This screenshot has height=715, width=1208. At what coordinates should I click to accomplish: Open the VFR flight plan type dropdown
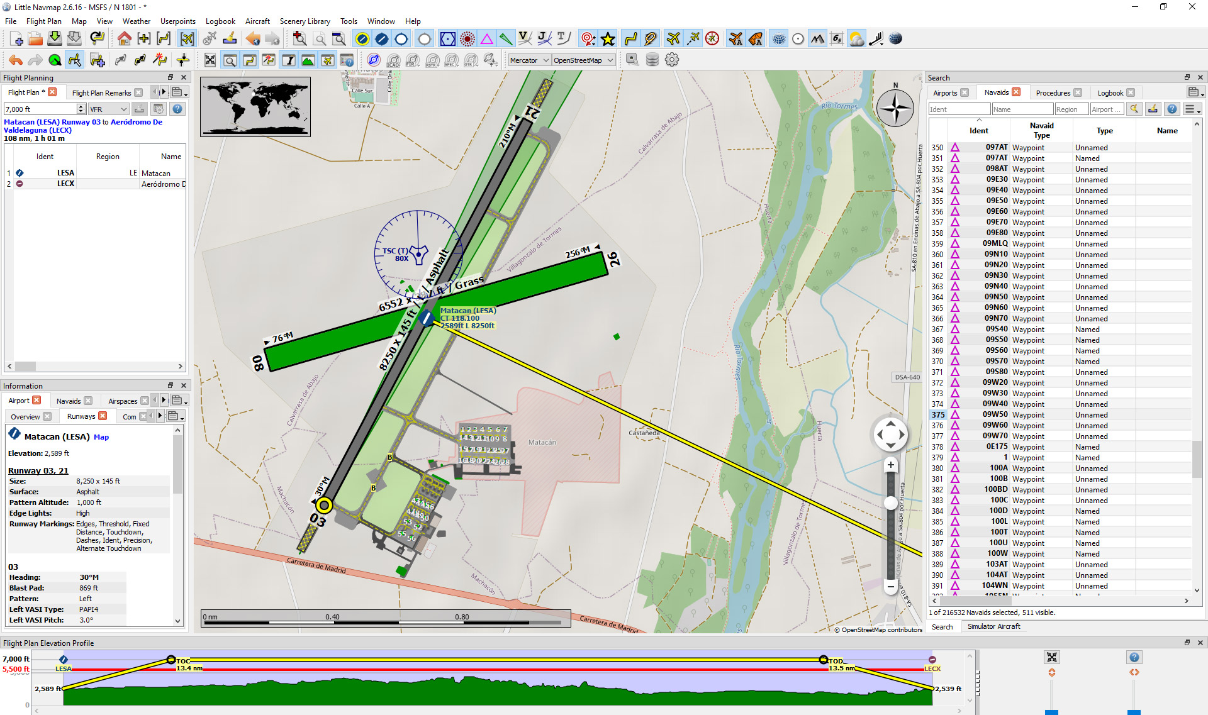[108, 109]
